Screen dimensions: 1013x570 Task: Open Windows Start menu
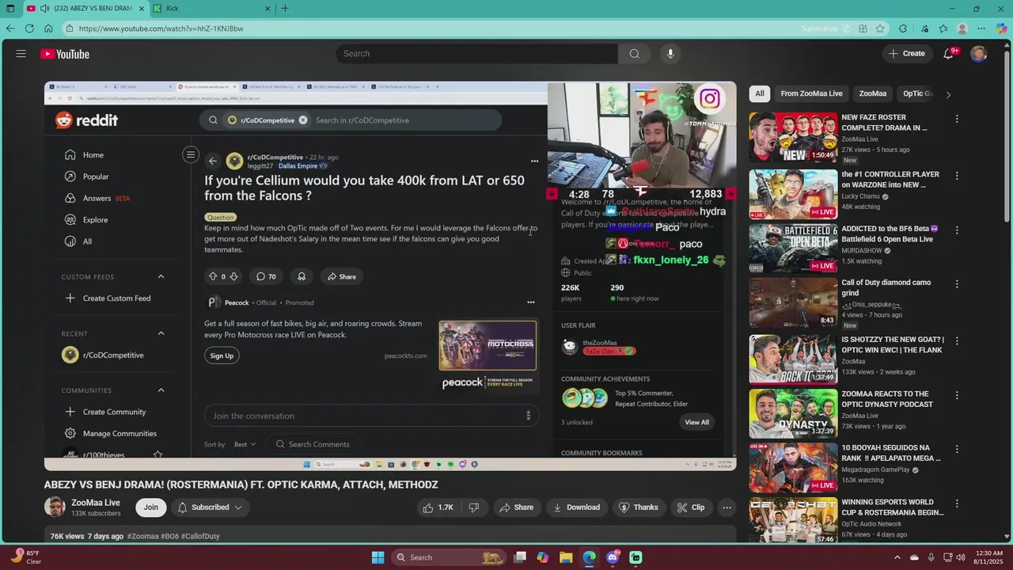point(378,557)
